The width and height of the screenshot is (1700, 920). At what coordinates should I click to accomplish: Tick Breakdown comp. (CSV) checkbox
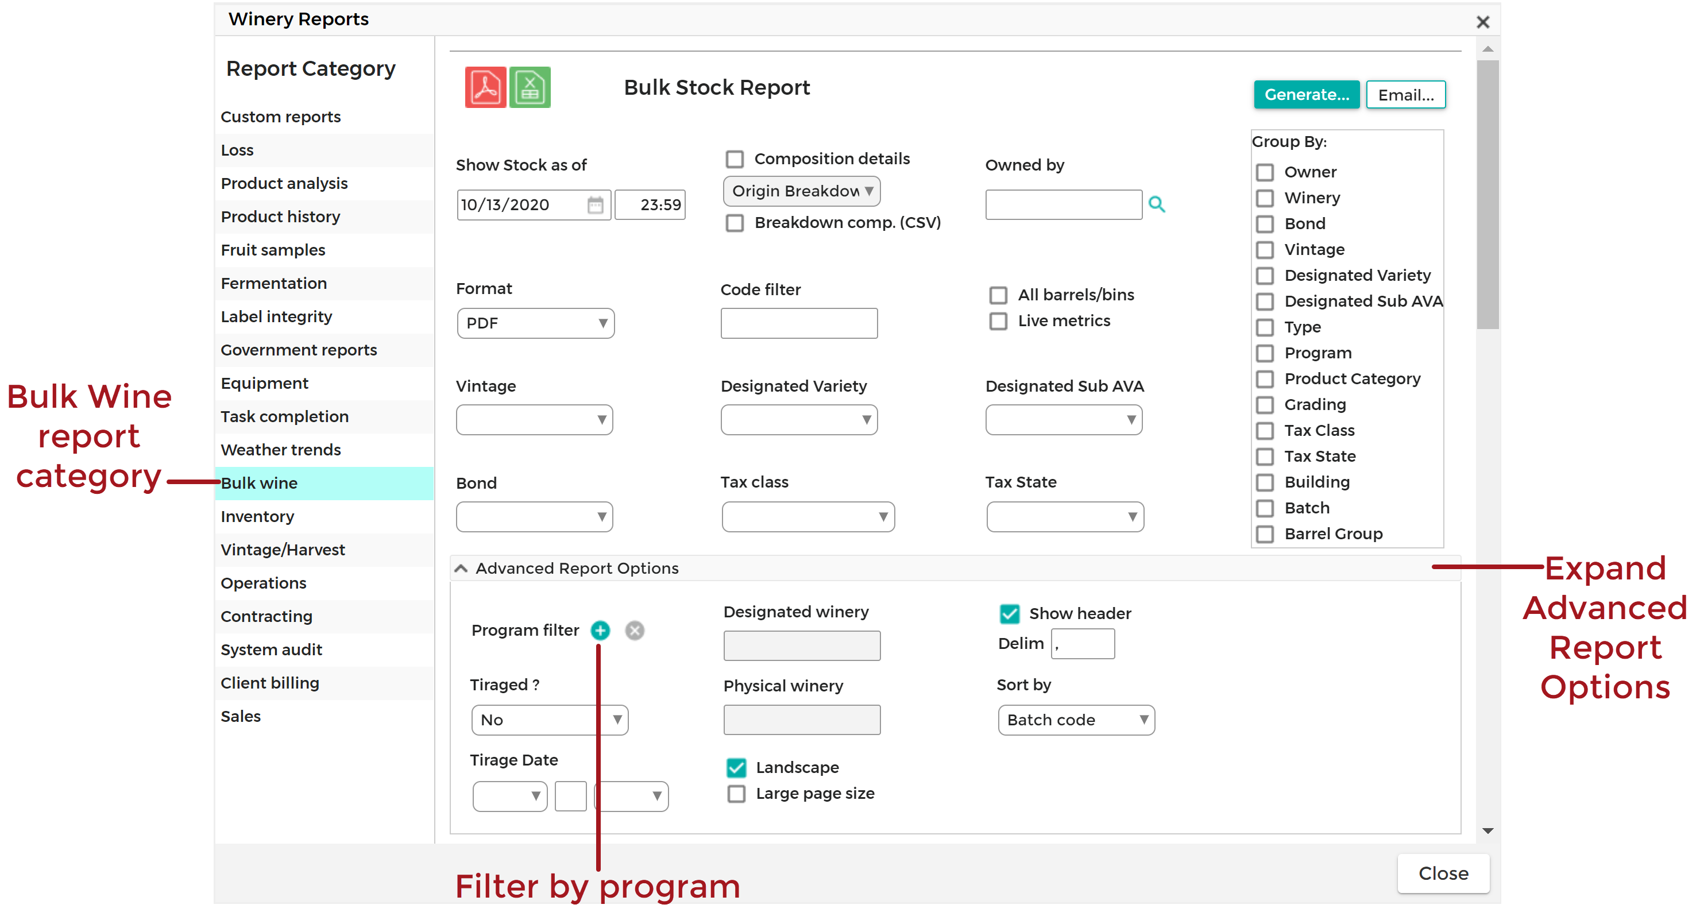735,223
